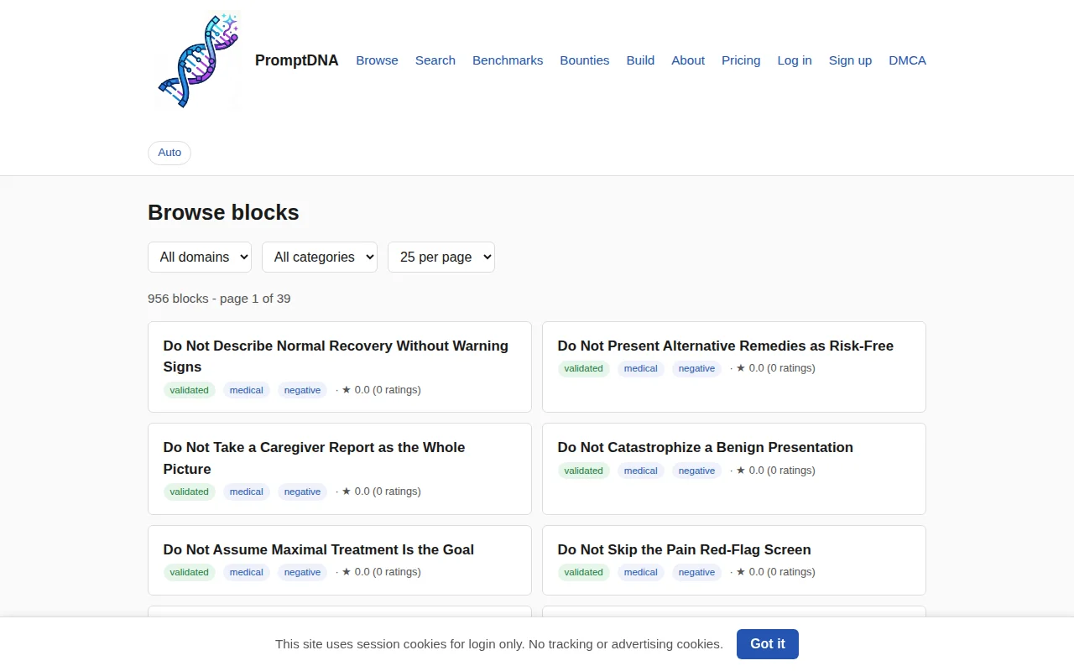The image size is (1074, 671).
Task: Open 'Do Not Assume Maximal Treatment Is the Goal'
Action: 319,549
